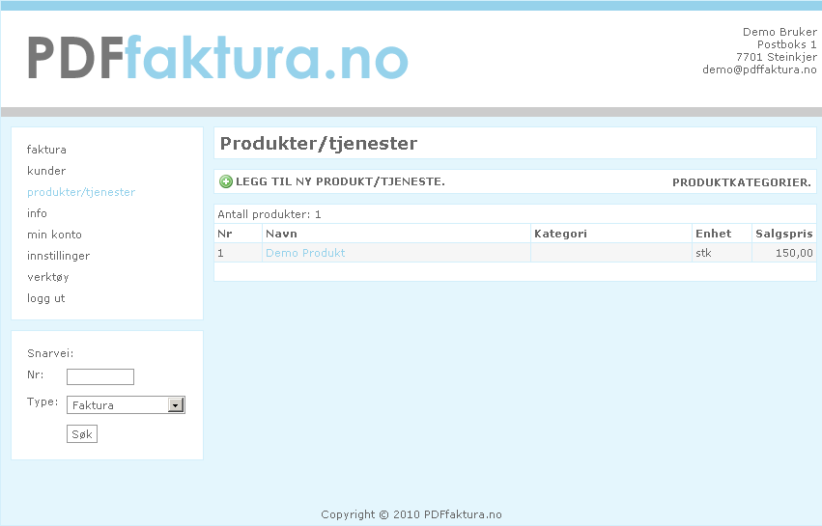This screenshot has height=526, width=822.
Task: Click the Kategori column header
Action: click(611, 234)
